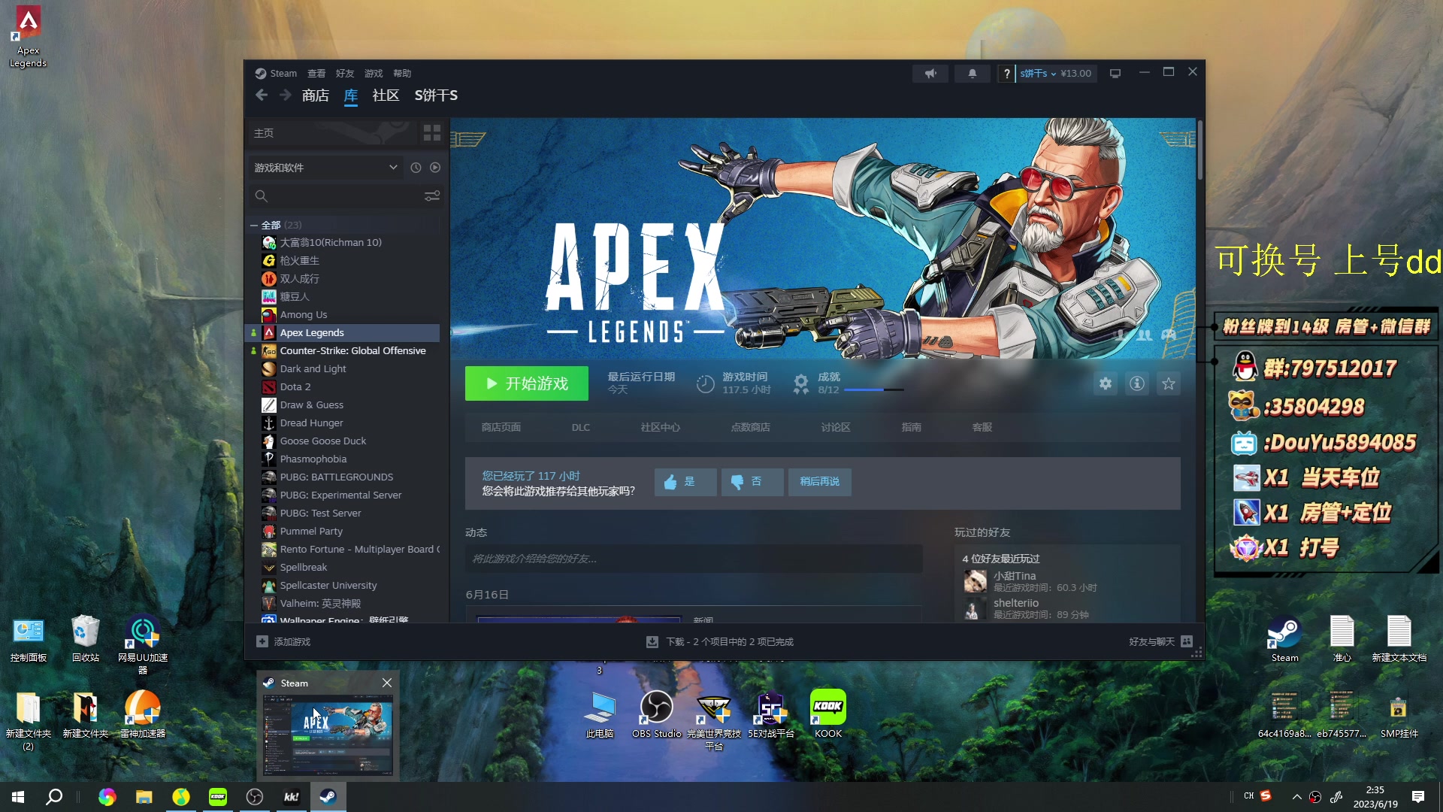This screenshot has height=812, width=1443.
Task: Select Among Us in the library list
Action: (304, 315)
